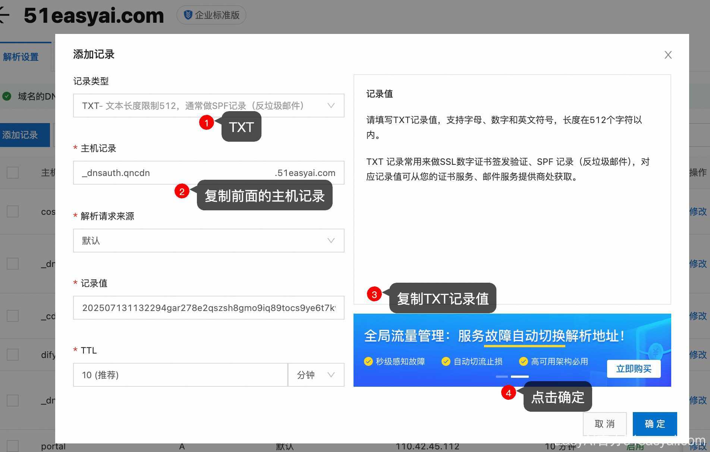Click the 取消 button
This screenshot has height=452, width=710.
(x=604, y=424)
